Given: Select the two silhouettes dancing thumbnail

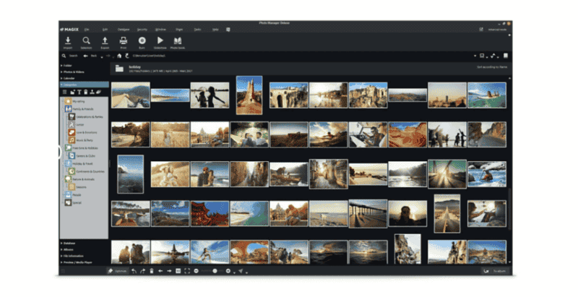Looking at the screenshot, I should (210, 95).
